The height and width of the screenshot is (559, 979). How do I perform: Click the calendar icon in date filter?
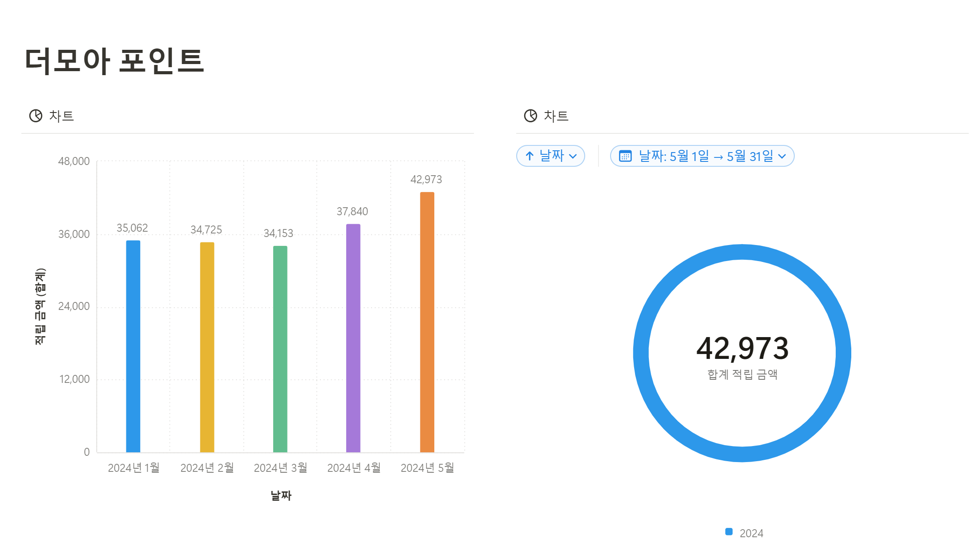click(625, 156)
